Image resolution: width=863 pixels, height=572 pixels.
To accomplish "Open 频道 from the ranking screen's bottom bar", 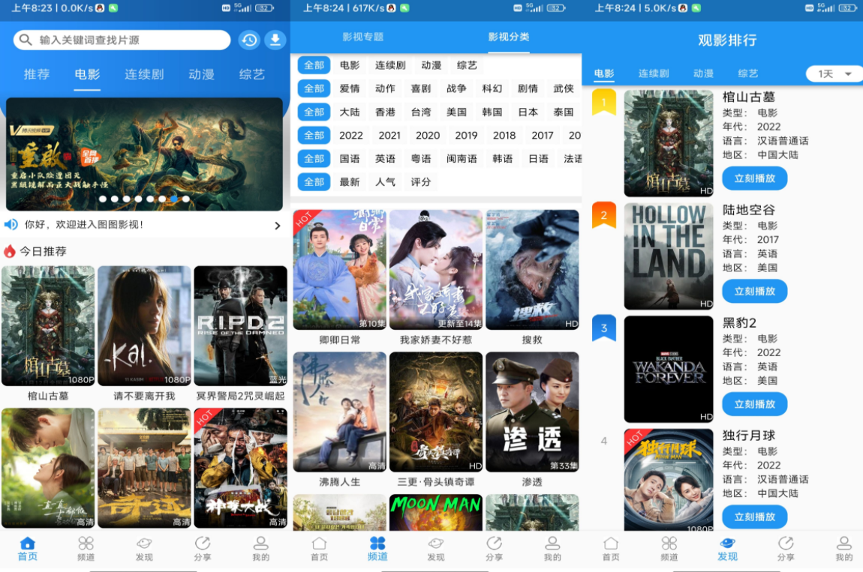I will coord(669,548).
